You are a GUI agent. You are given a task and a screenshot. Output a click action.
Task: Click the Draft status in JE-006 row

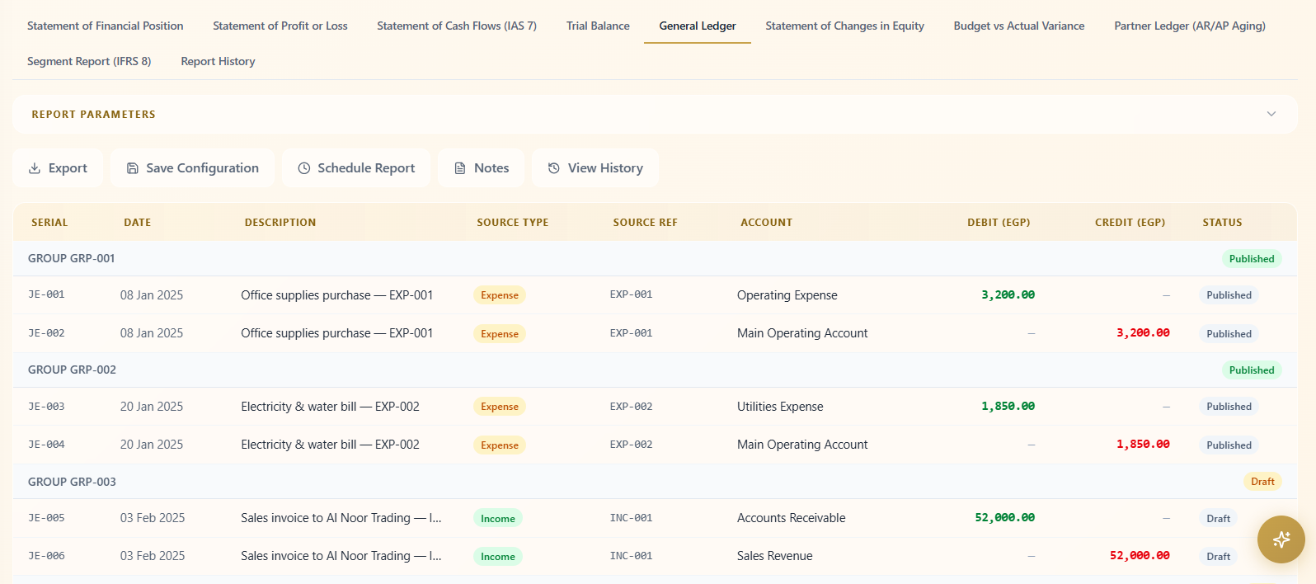(1218, 557)
